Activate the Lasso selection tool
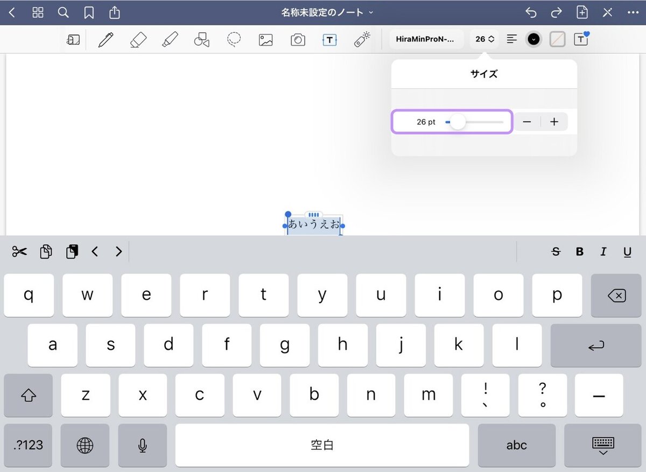This screenshot has height=472, width=646. click(234, 39)
